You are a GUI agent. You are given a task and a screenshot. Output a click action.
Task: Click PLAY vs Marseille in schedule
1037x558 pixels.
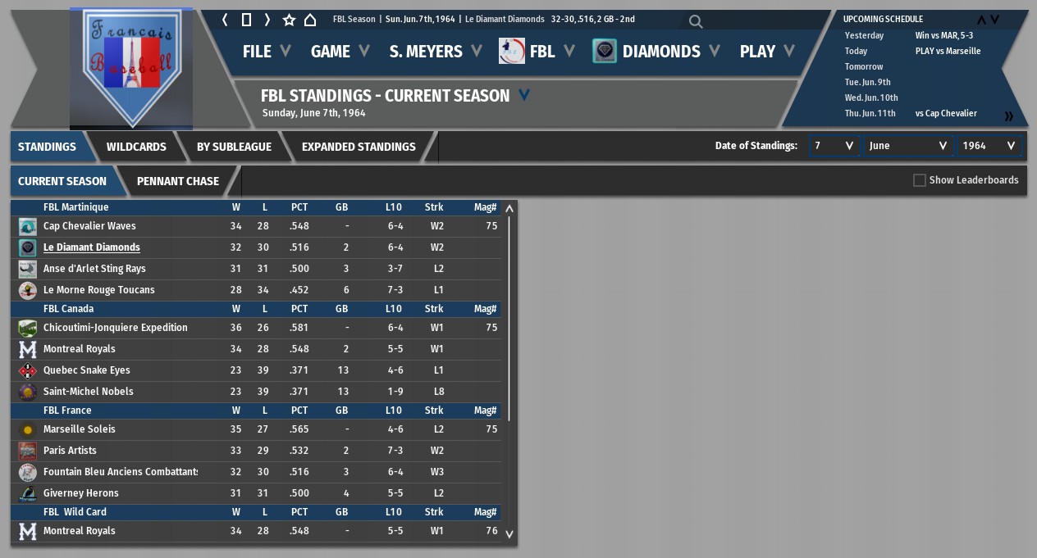[948, 51]
